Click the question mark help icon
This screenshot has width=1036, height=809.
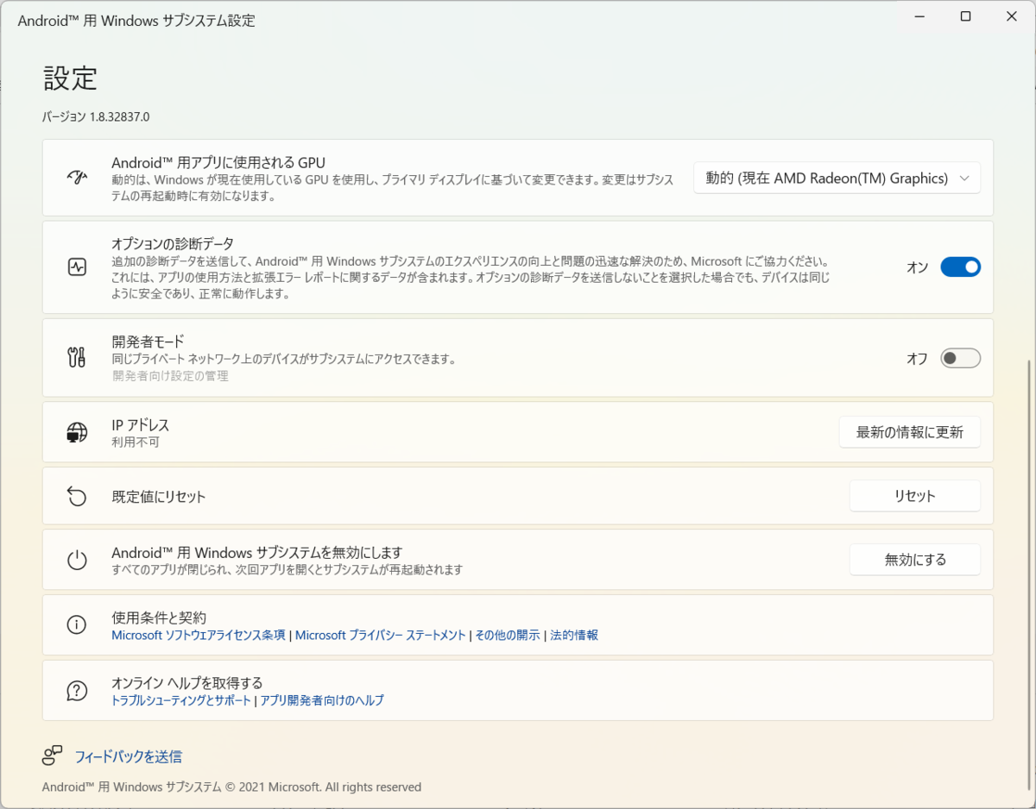(77, 691)
